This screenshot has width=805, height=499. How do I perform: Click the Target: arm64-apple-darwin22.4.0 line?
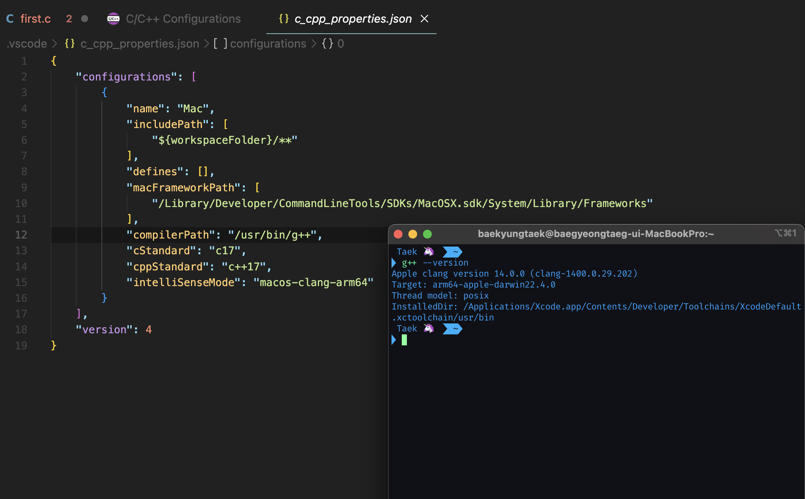473,285
